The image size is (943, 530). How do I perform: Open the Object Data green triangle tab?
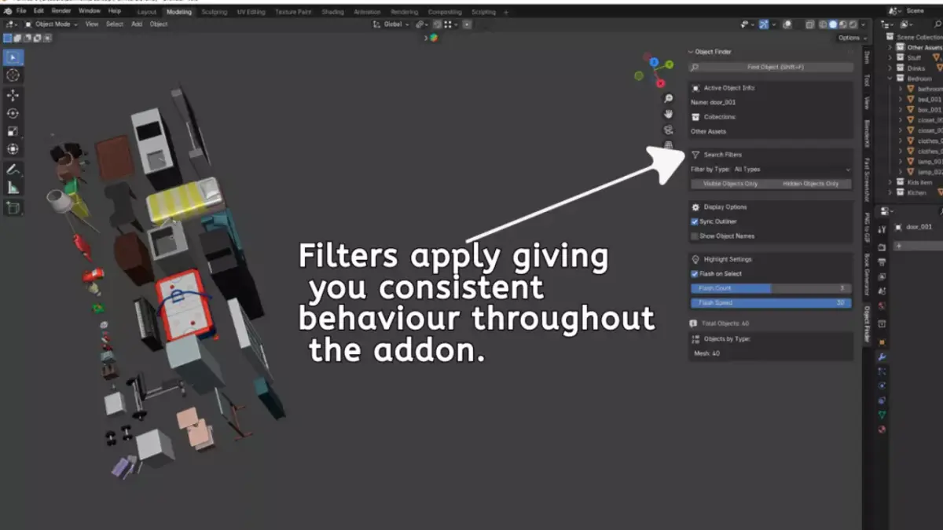(x=882, y=415)
